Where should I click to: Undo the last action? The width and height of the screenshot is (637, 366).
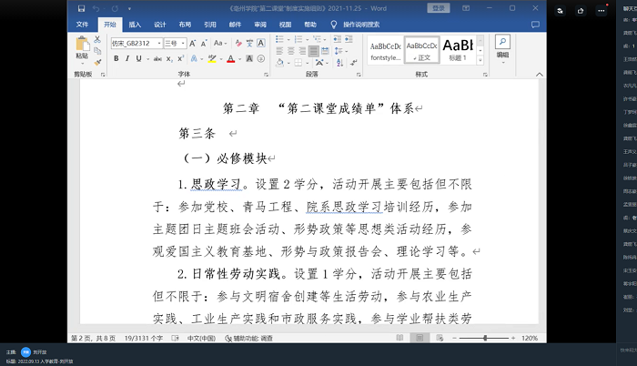(96, 8)
